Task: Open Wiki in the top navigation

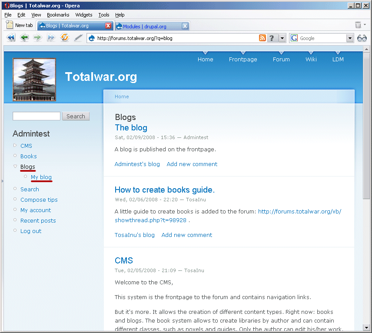Action: coord(311,59)
